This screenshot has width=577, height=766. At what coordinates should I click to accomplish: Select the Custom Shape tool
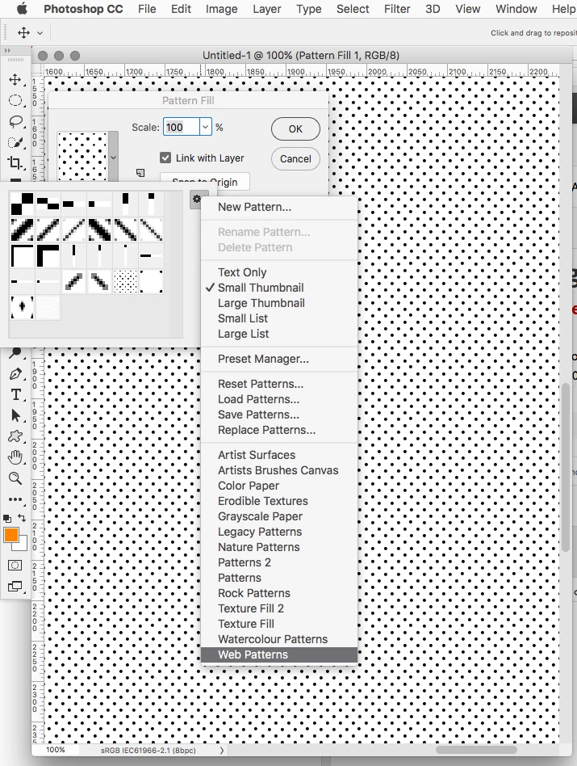click(15, 436)
